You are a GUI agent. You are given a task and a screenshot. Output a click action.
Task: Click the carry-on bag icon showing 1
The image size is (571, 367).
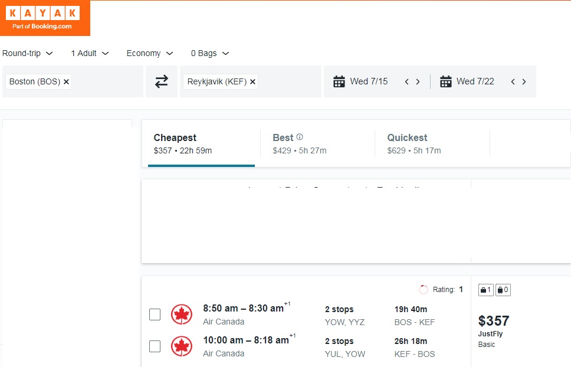(486, 290)
